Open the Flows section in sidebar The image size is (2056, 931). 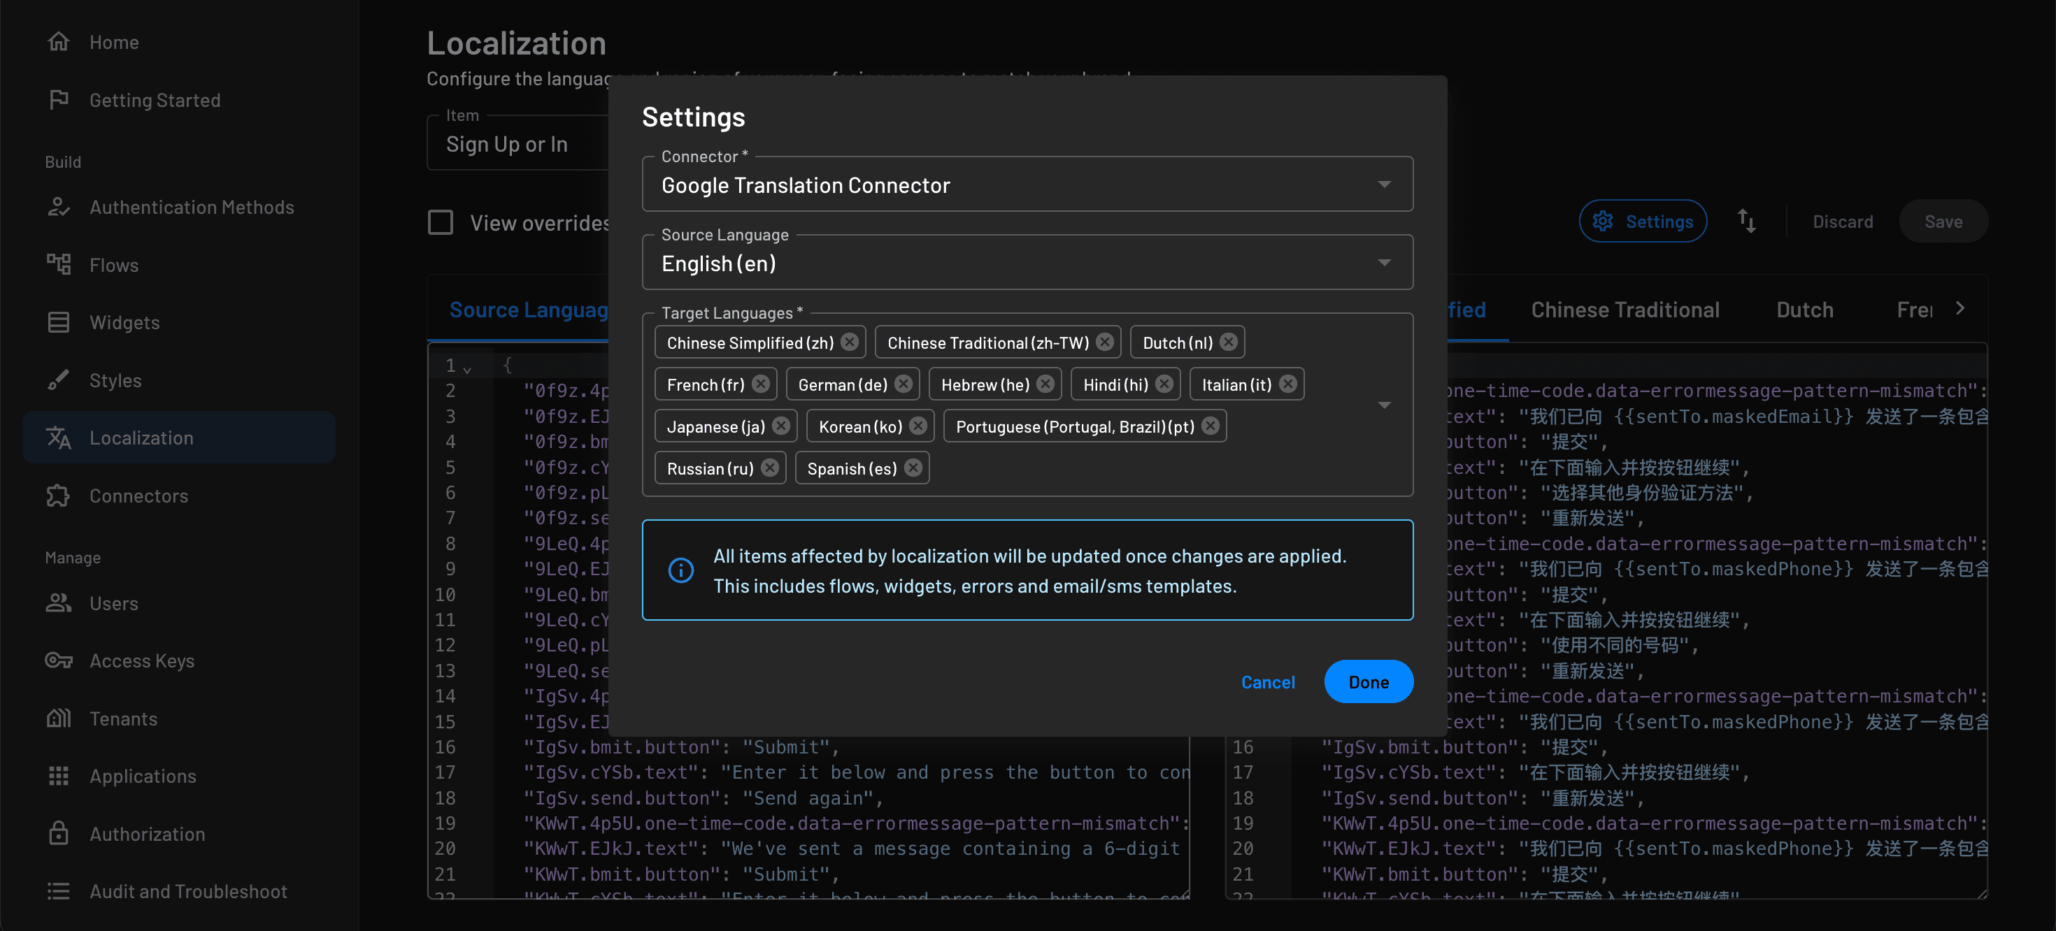(114, 264)
